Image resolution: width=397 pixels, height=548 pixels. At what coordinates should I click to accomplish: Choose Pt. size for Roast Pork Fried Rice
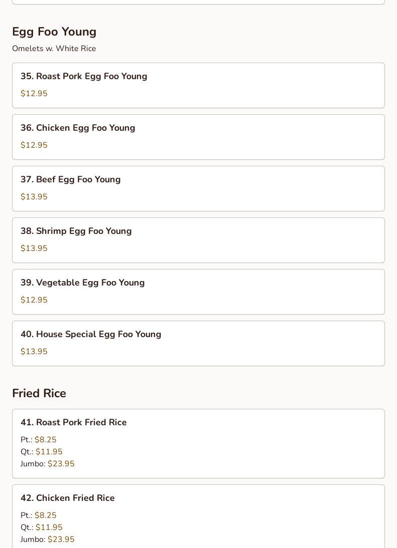45,440
